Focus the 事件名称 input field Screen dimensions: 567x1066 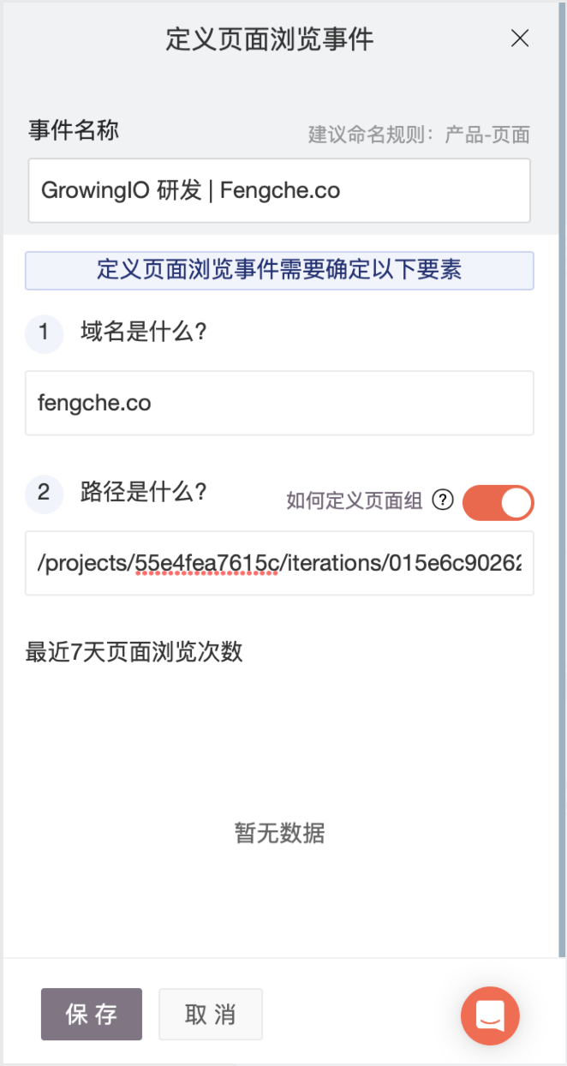pos(279,190)
